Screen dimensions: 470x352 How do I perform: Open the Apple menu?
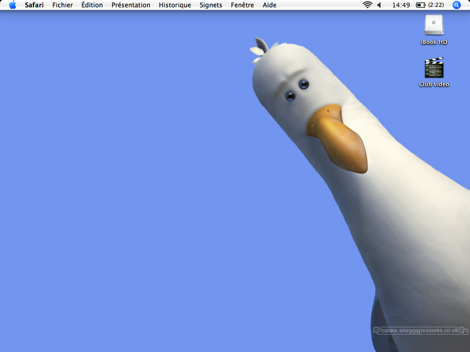(12, 5)
